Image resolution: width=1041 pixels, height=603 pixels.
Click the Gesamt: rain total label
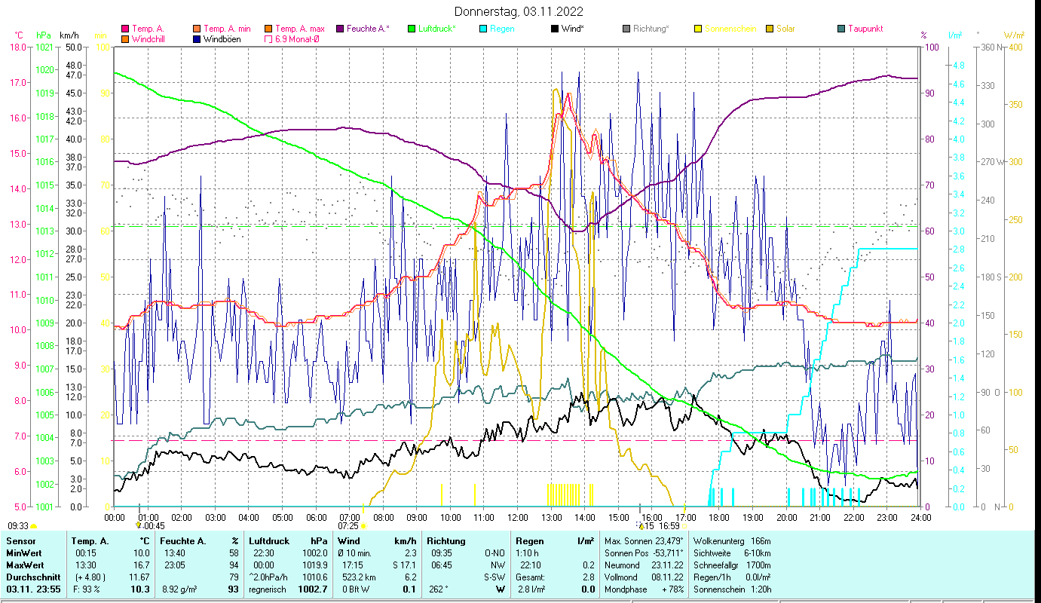(531, 577)
